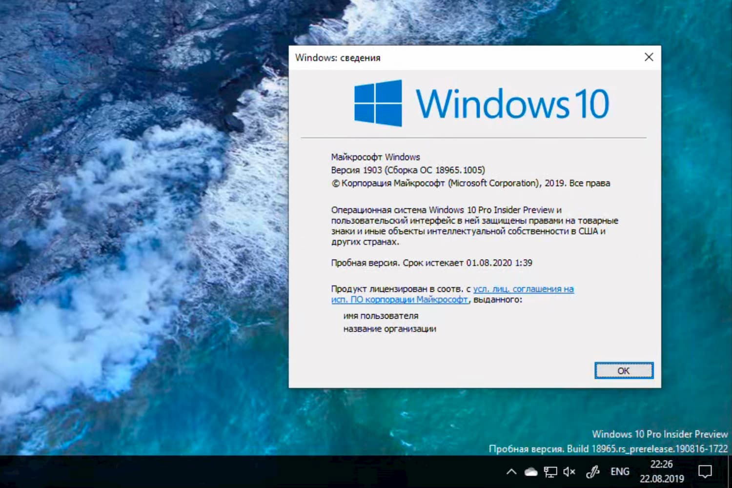
Task: Select the Windows: сведения title bar
Action: [338, 58]
